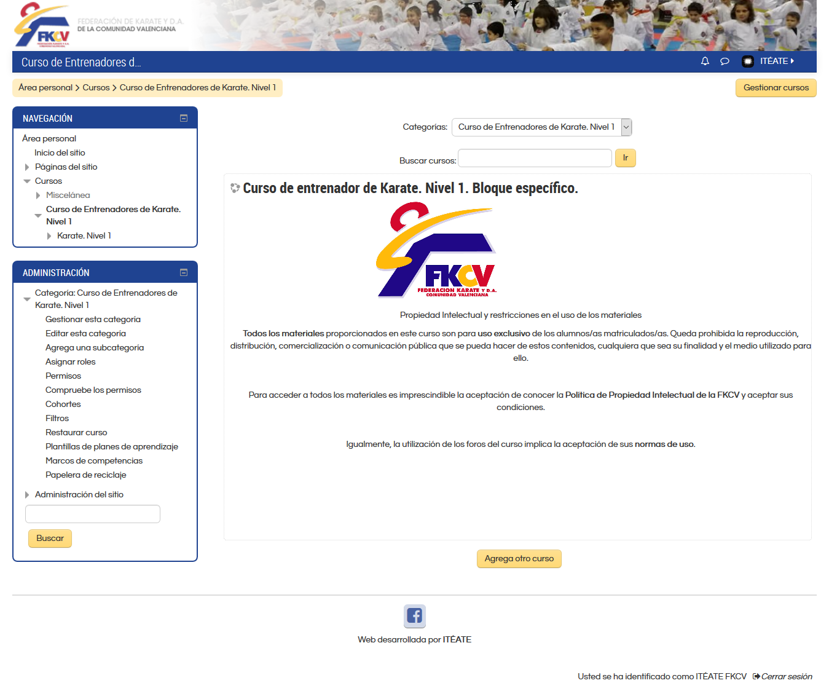829x683 pixels.
Task: Collapse the Cursos tree node arrow
Action: pyautogui.click(x=26, y=181)
